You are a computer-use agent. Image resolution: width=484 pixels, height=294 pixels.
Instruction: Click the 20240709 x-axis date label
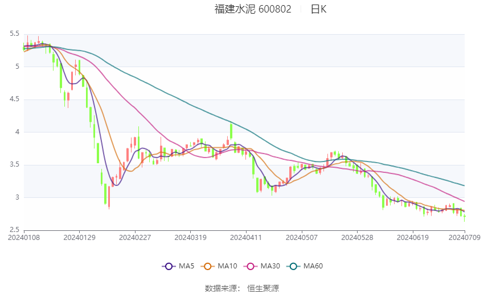coord(465,238)
